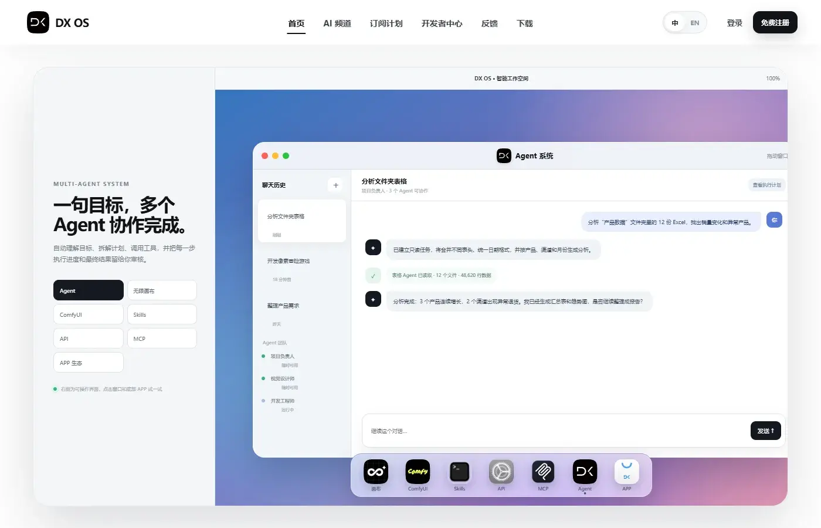Click the 分析文件夹表格 conversation title

[384, 181]
